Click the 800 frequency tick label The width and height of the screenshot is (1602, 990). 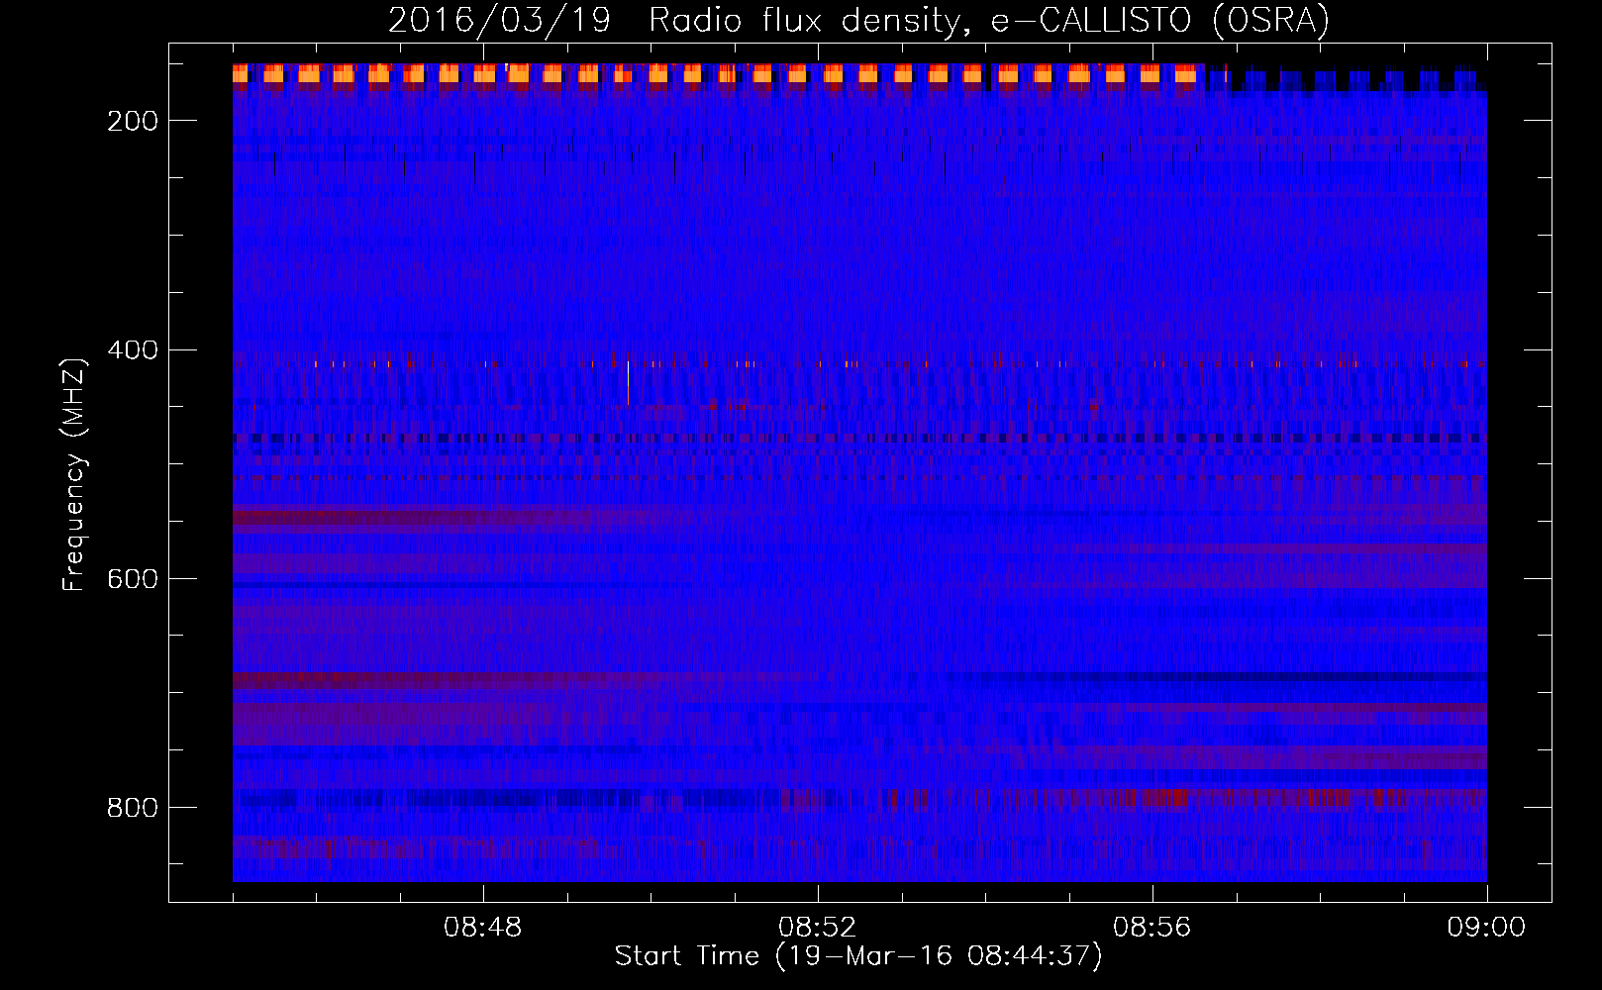[x=133, y=808]
